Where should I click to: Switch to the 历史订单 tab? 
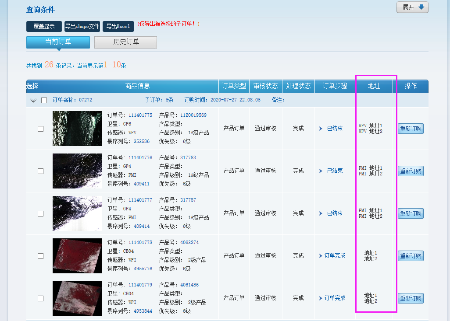click(x=125, y=42)
